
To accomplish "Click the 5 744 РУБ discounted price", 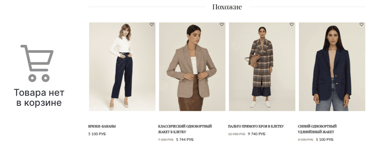I will [x=185, y=140].
